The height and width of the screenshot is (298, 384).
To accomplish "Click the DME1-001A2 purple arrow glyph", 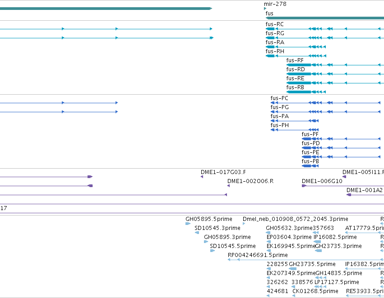I will tap(349, 195).
